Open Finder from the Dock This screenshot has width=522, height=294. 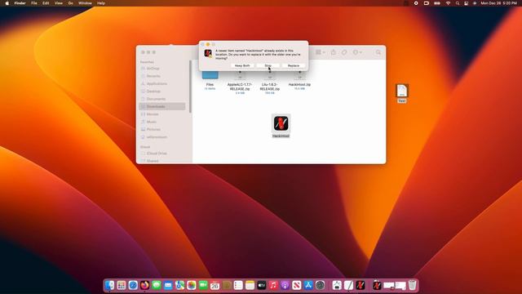click(109, 285)
